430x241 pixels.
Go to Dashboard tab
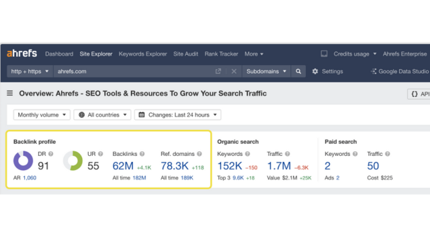(59, 54)
